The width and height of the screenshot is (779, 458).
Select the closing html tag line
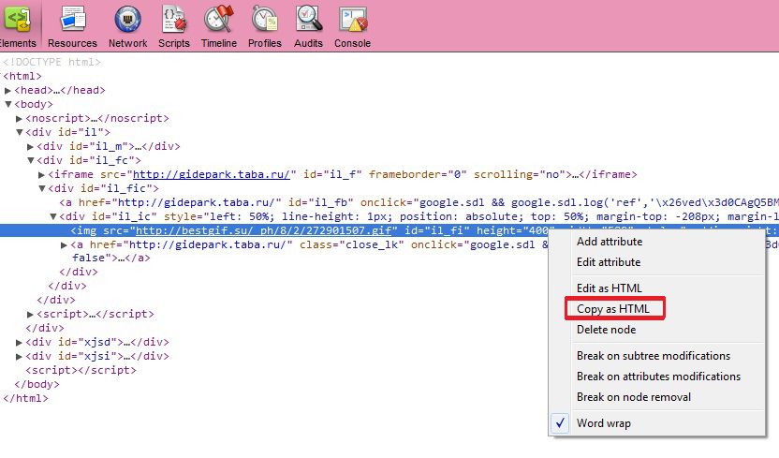(x=25, y=398)
